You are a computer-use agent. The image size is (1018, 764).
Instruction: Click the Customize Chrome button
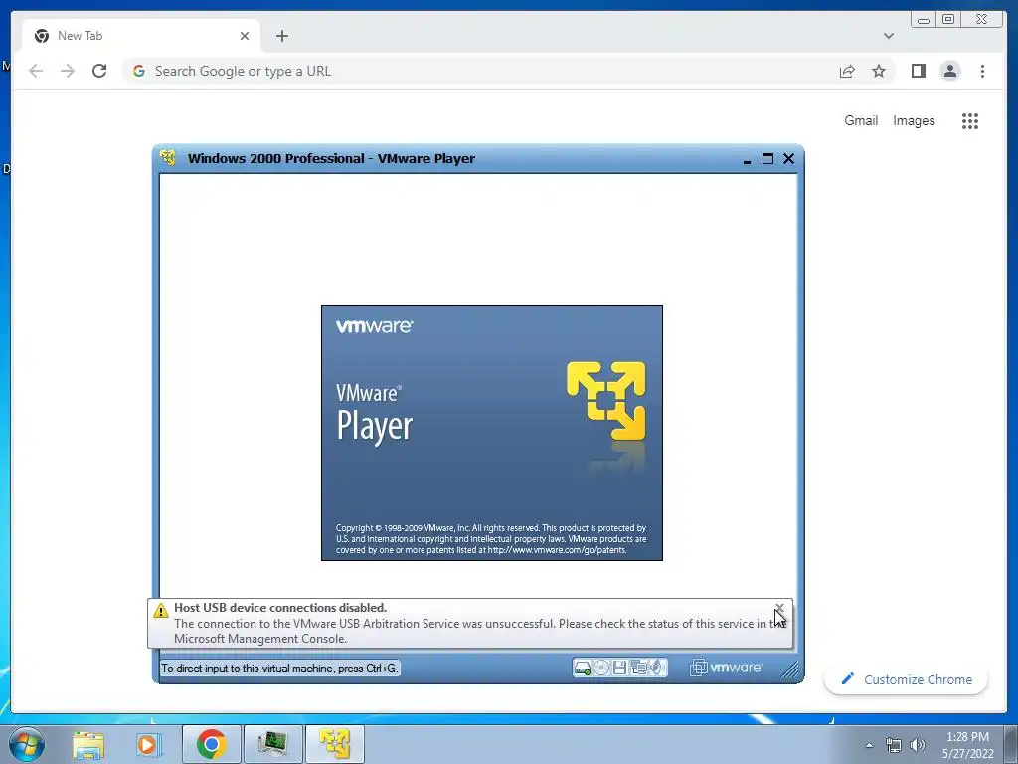pos(907,679)
